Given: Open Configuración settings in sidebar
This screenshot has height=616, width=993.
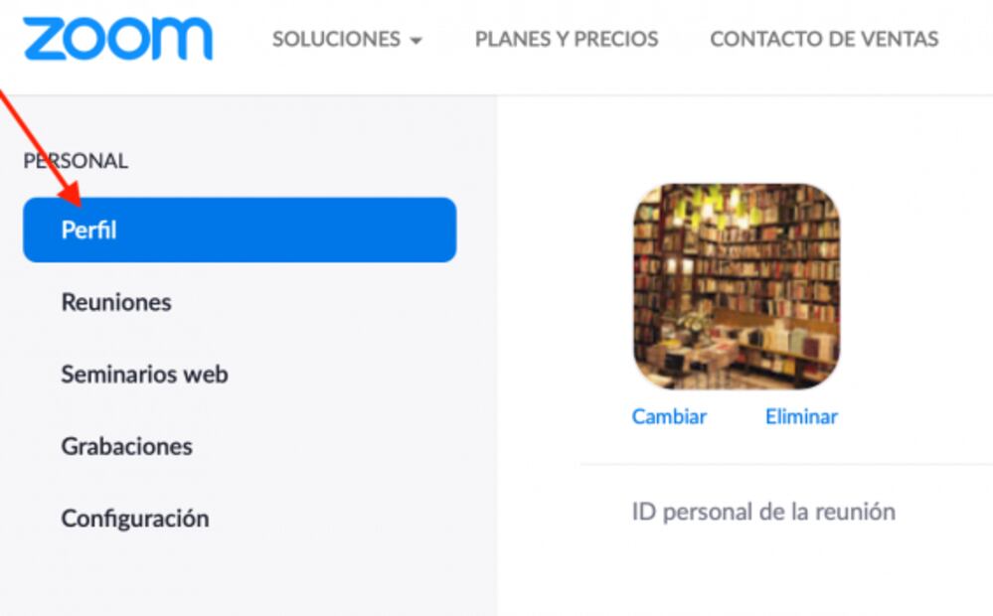Looking at the screenshot, I should [135, 519].
